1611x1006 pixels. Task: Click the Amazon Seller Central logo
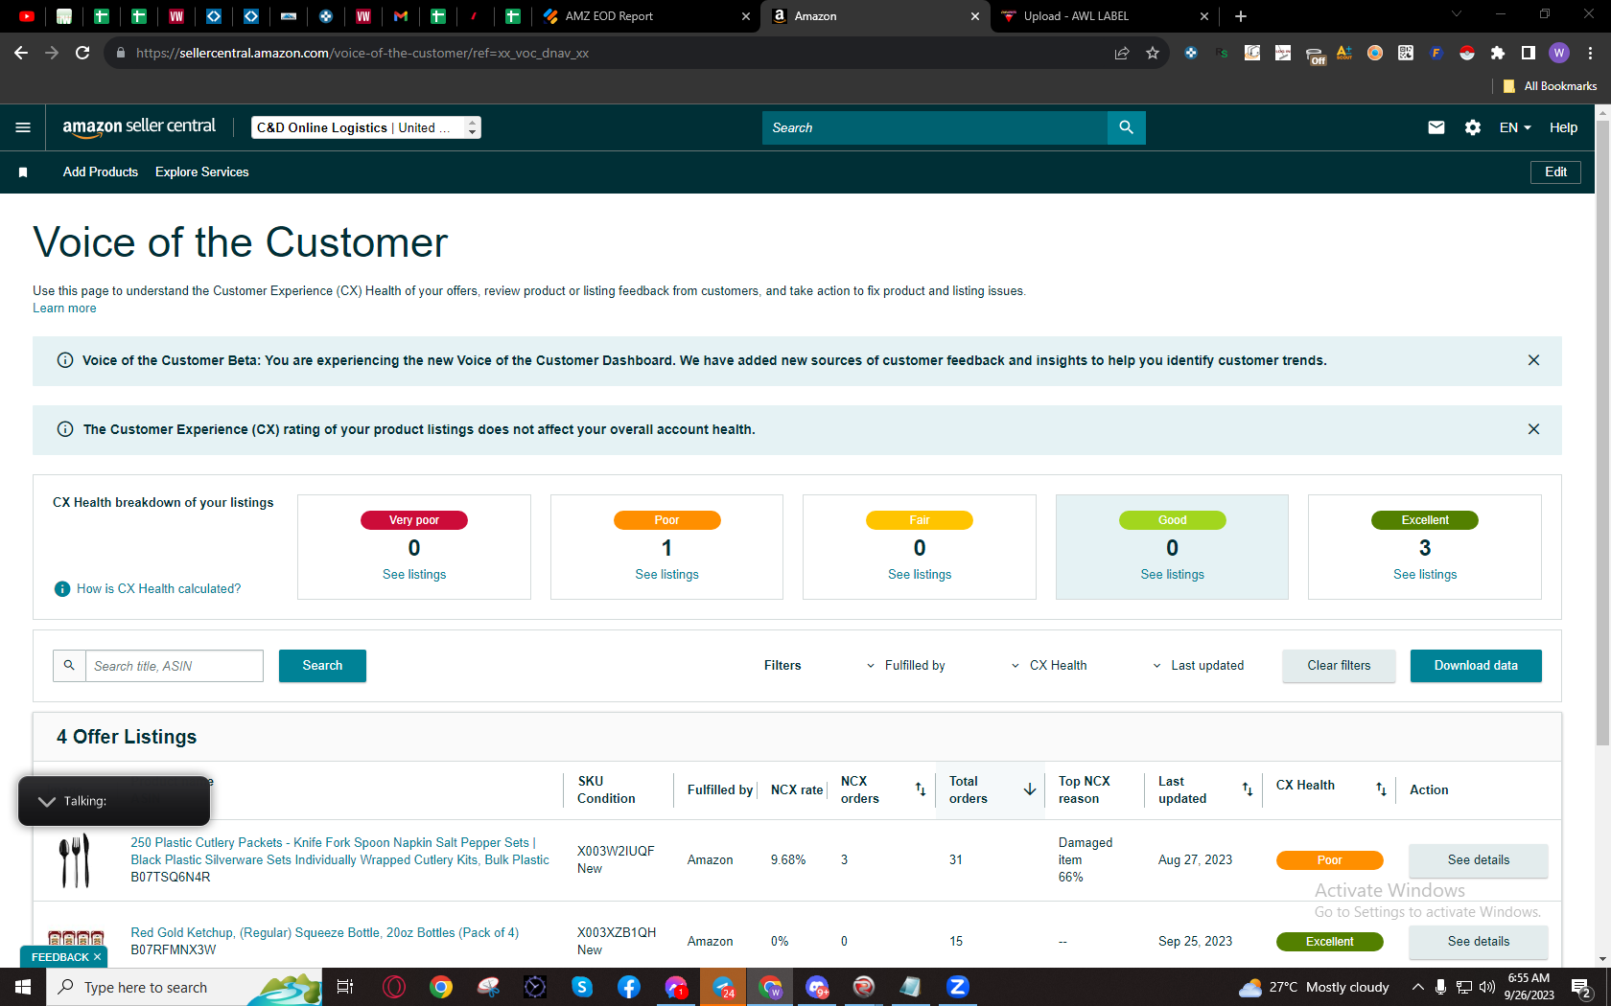(x=139, y=127)
